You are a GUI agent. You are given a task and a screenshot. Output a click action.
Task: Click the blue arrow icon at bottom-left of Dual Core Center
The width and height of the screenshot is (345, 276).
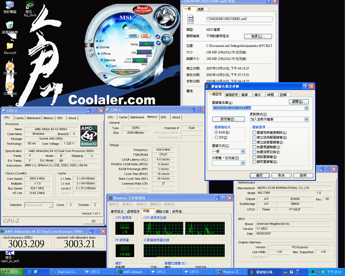pyautogui.click(x=105, y=77)
